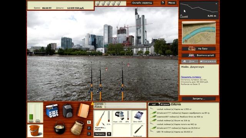Screen dimensions: 246x138
Task: Click the house icon on На базу
Action: [x=192, y=49]
